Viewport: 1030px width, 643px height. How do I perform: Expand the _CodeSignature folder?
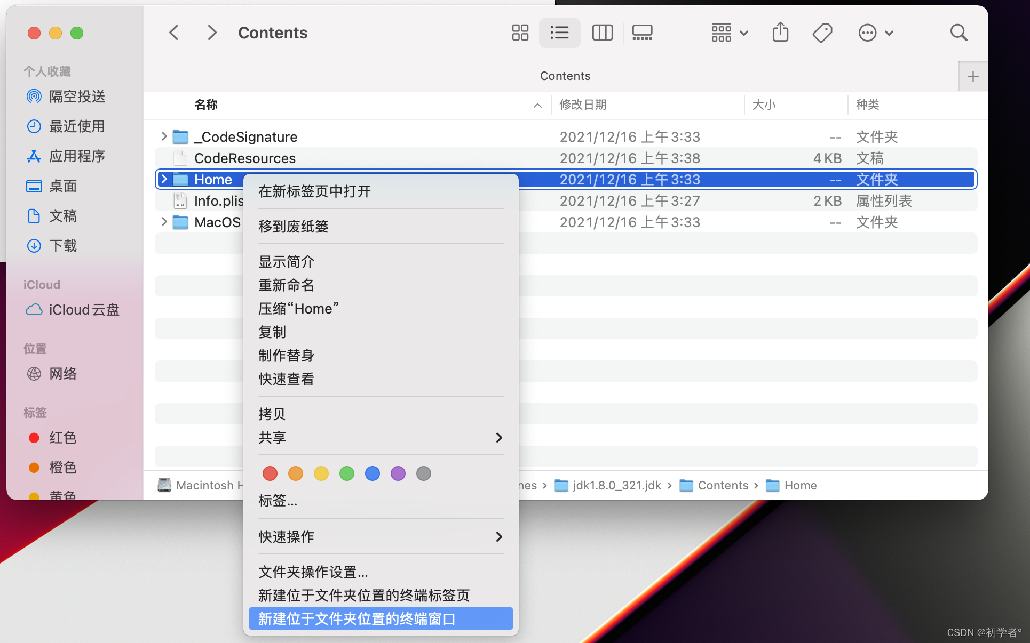pos(164,136)
